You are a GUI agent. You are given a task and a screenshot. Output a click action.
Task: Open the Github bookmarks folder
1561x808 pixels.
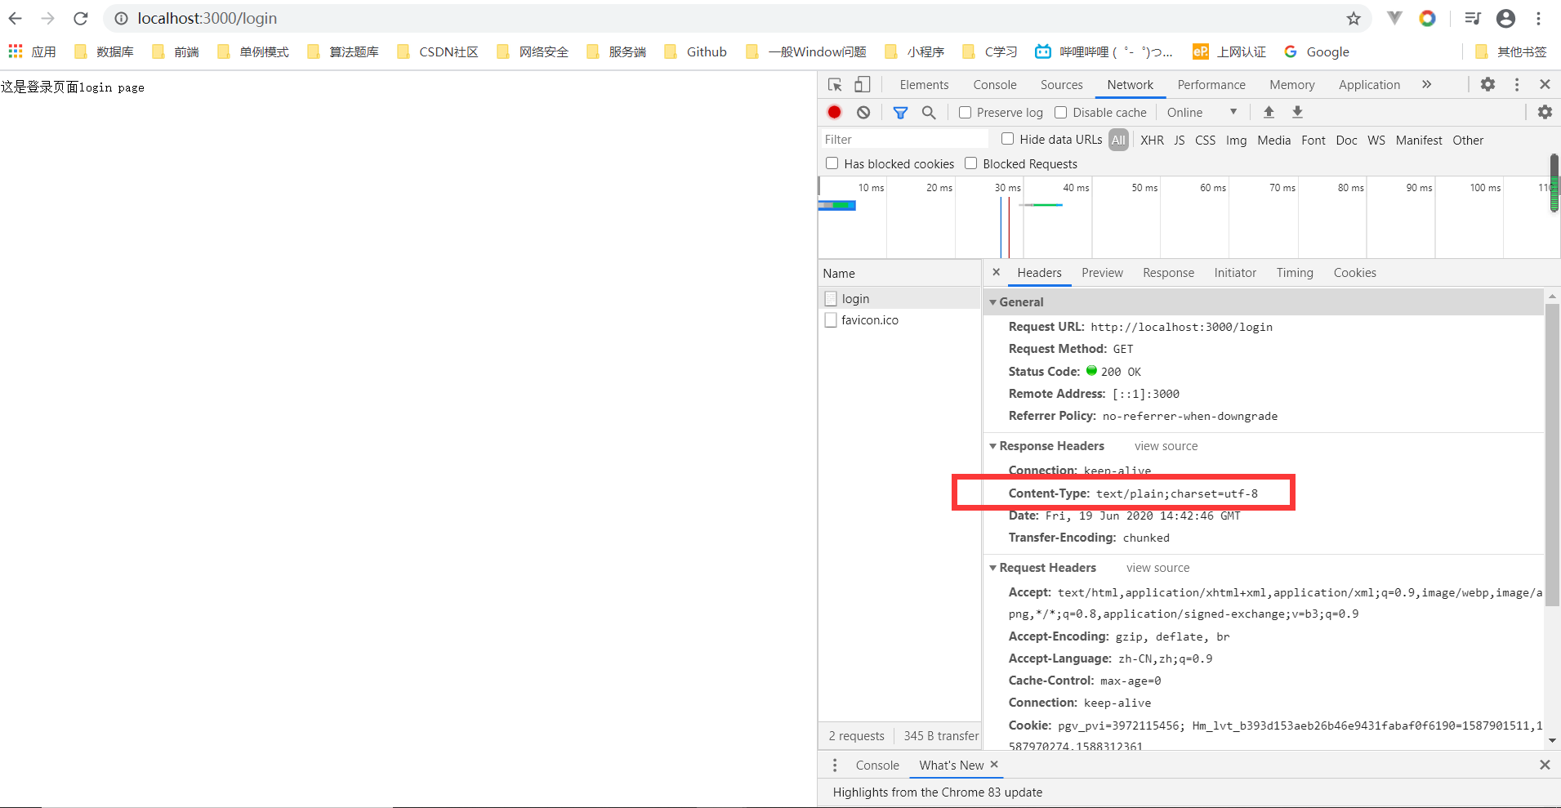(695, 51)
